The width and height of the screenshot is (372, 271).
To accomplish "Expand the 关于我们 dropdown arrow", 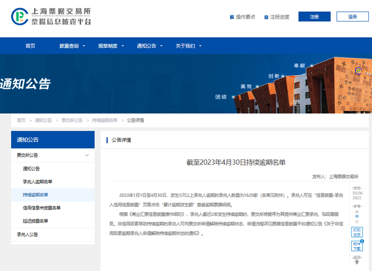I will [x=200, y=46].
